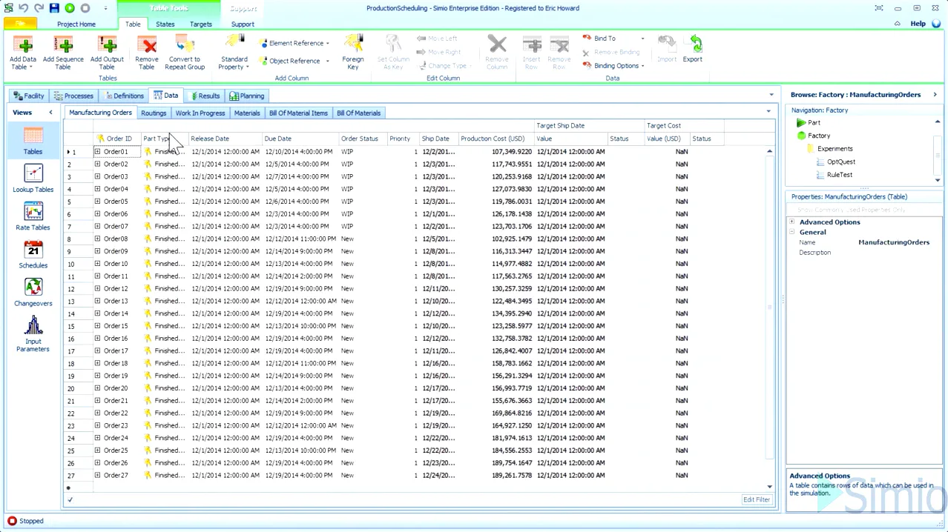Open the Tables view in Views sidebar

click(33, 142)
